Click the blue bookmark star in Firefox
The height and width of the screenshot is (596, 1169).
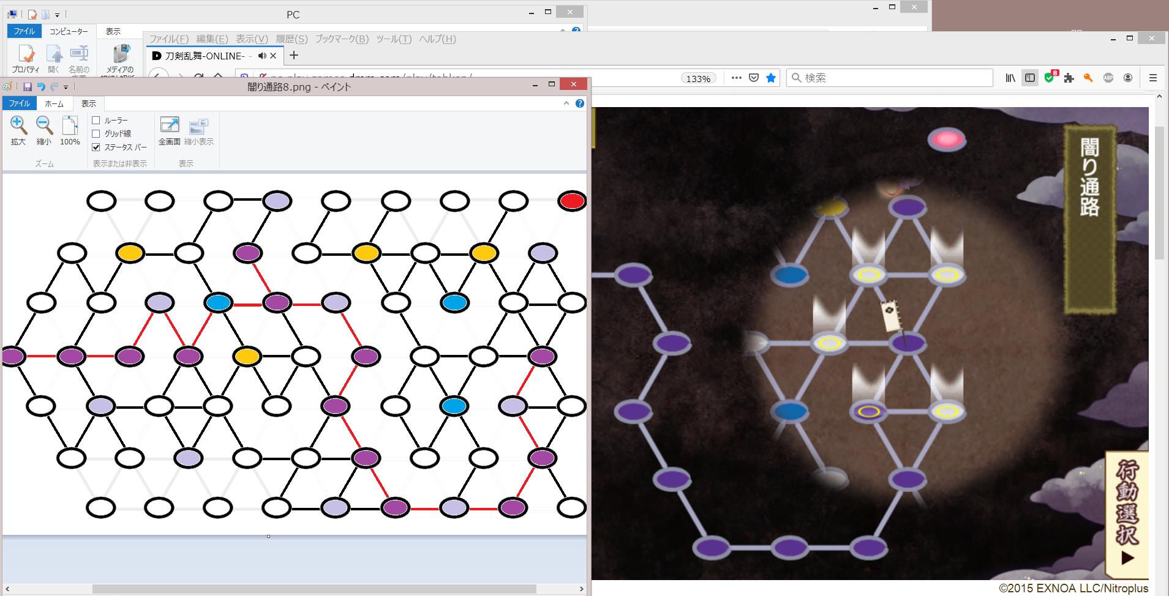click(771, 78)
